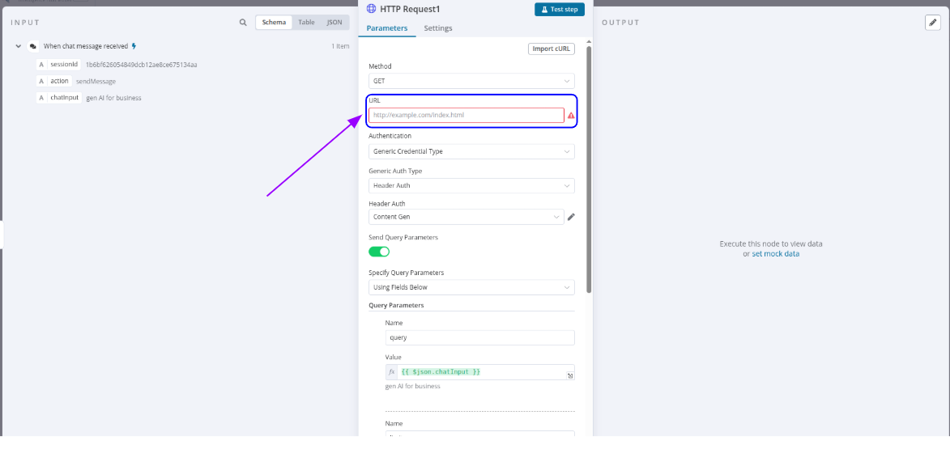This screenshot has height=449, width=950.
Task: Select the JSON view tab
Action: pyautogui.click(x=334, y=23)
